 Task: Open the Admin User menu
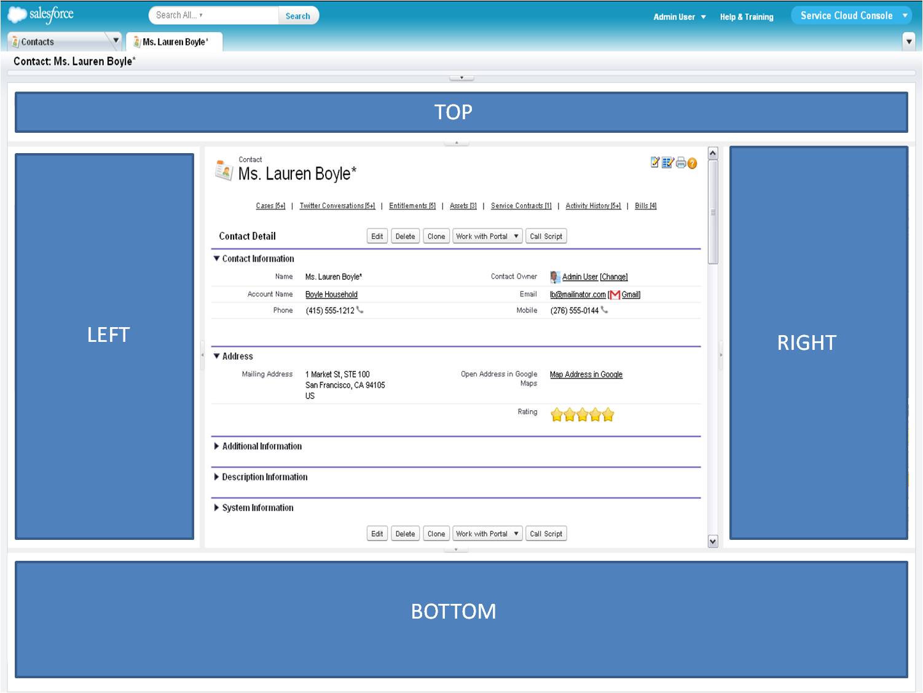(679, 17)
